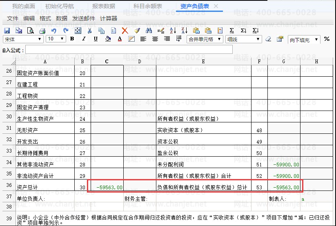
Task: Align text left
Action: [143, 39]
